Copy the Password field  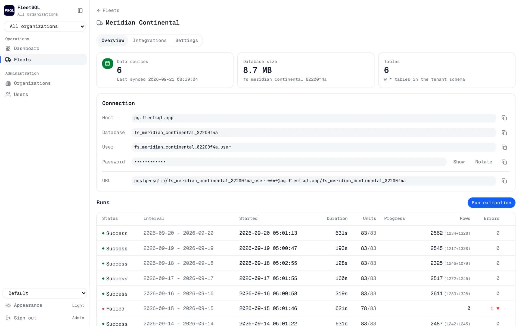[x=504, y=162]
